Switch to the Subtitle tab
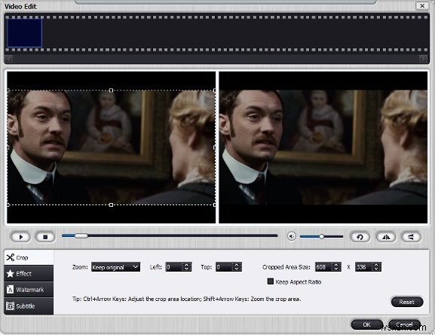Image resolution: width=435 pixels, height=335 pixels. coord(29,306)
